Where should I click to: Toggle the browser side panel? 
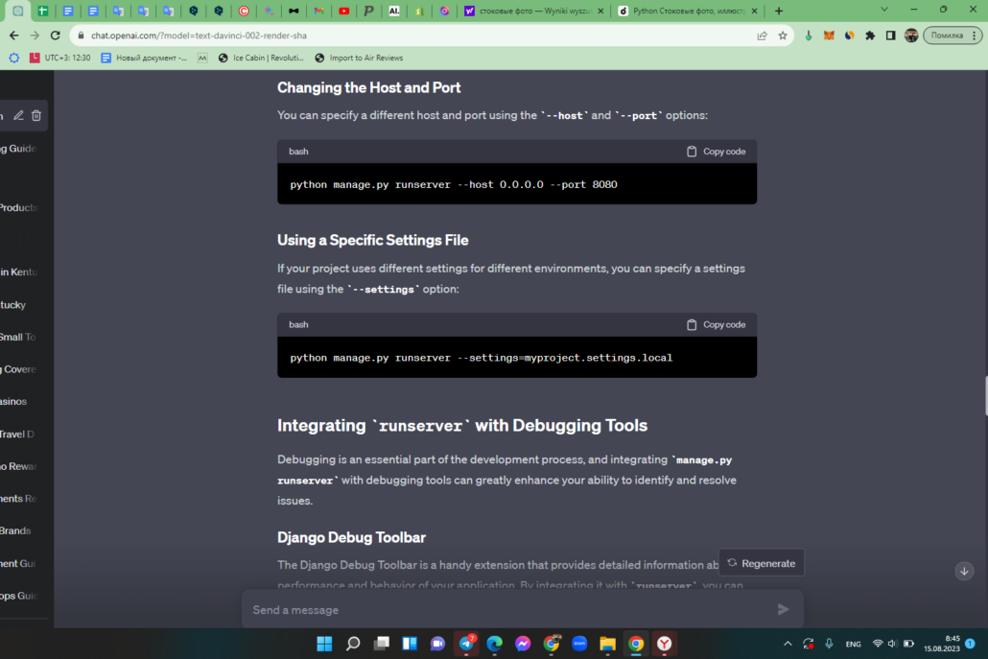[890, 35]
